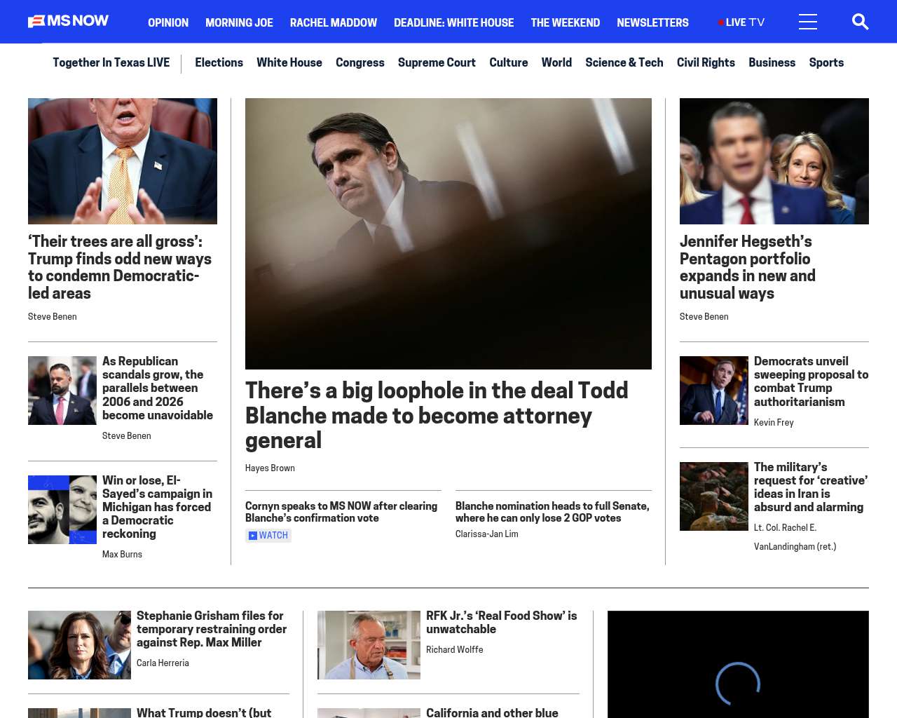Open military Iran article thumbnail
This screenshot has height=718, width=897.
714,496
